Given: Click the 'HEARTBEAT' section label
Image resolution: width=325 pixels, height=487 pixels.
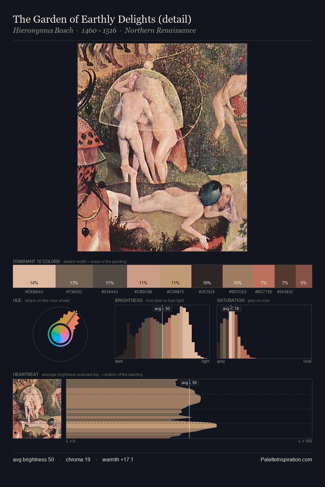Looking at the screenshot, I should pos(26,374).
